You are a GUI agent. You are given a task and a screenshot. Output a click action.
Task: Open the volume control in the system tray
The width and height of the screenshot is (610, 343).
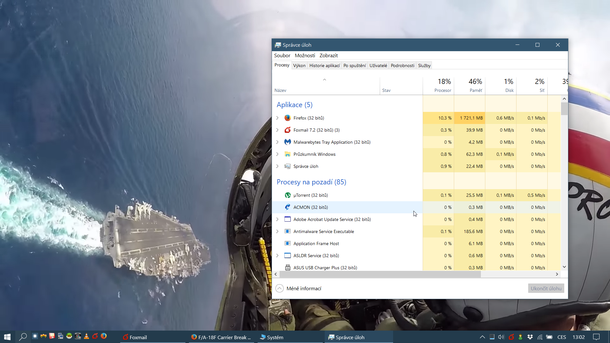(501, 337)
